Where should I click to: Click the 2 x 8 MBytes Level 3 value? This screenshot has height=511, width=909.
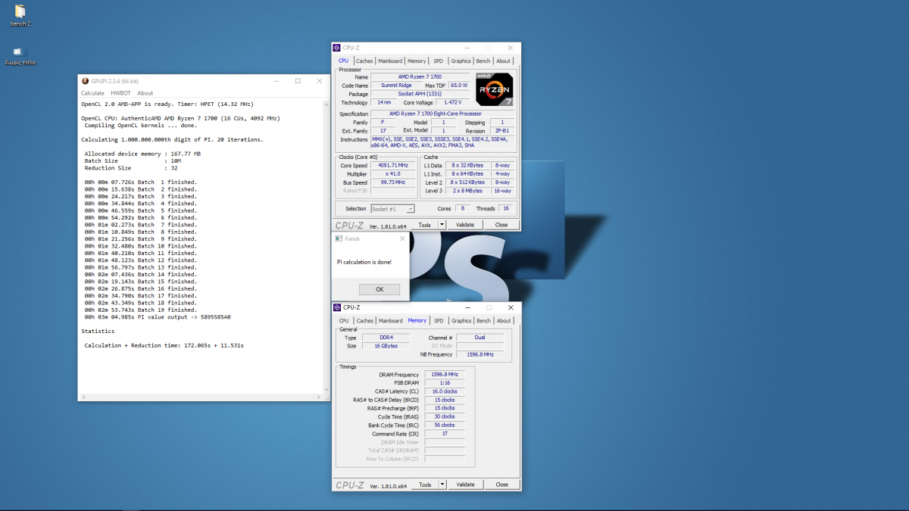click(x=467, y=191)
